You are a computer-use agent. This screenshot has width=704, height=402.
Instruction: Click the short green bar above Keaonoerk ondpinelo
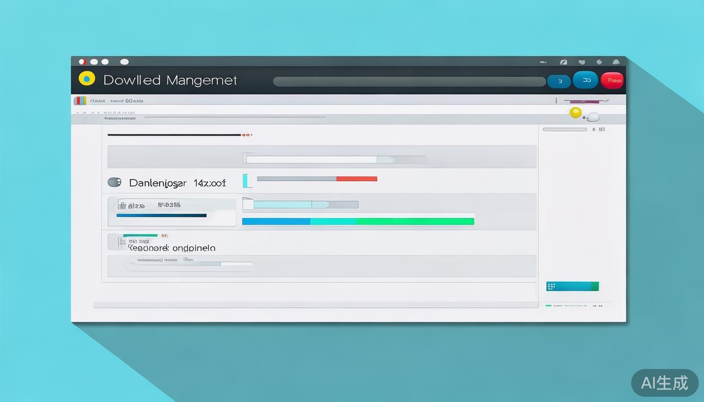tap(140, 236)
